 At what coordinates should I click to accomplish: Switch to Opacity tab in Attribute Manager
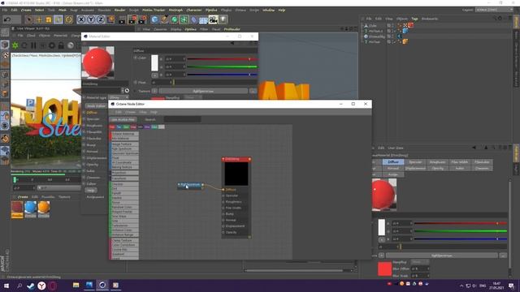pyautogui.click(x=437, y=168)
